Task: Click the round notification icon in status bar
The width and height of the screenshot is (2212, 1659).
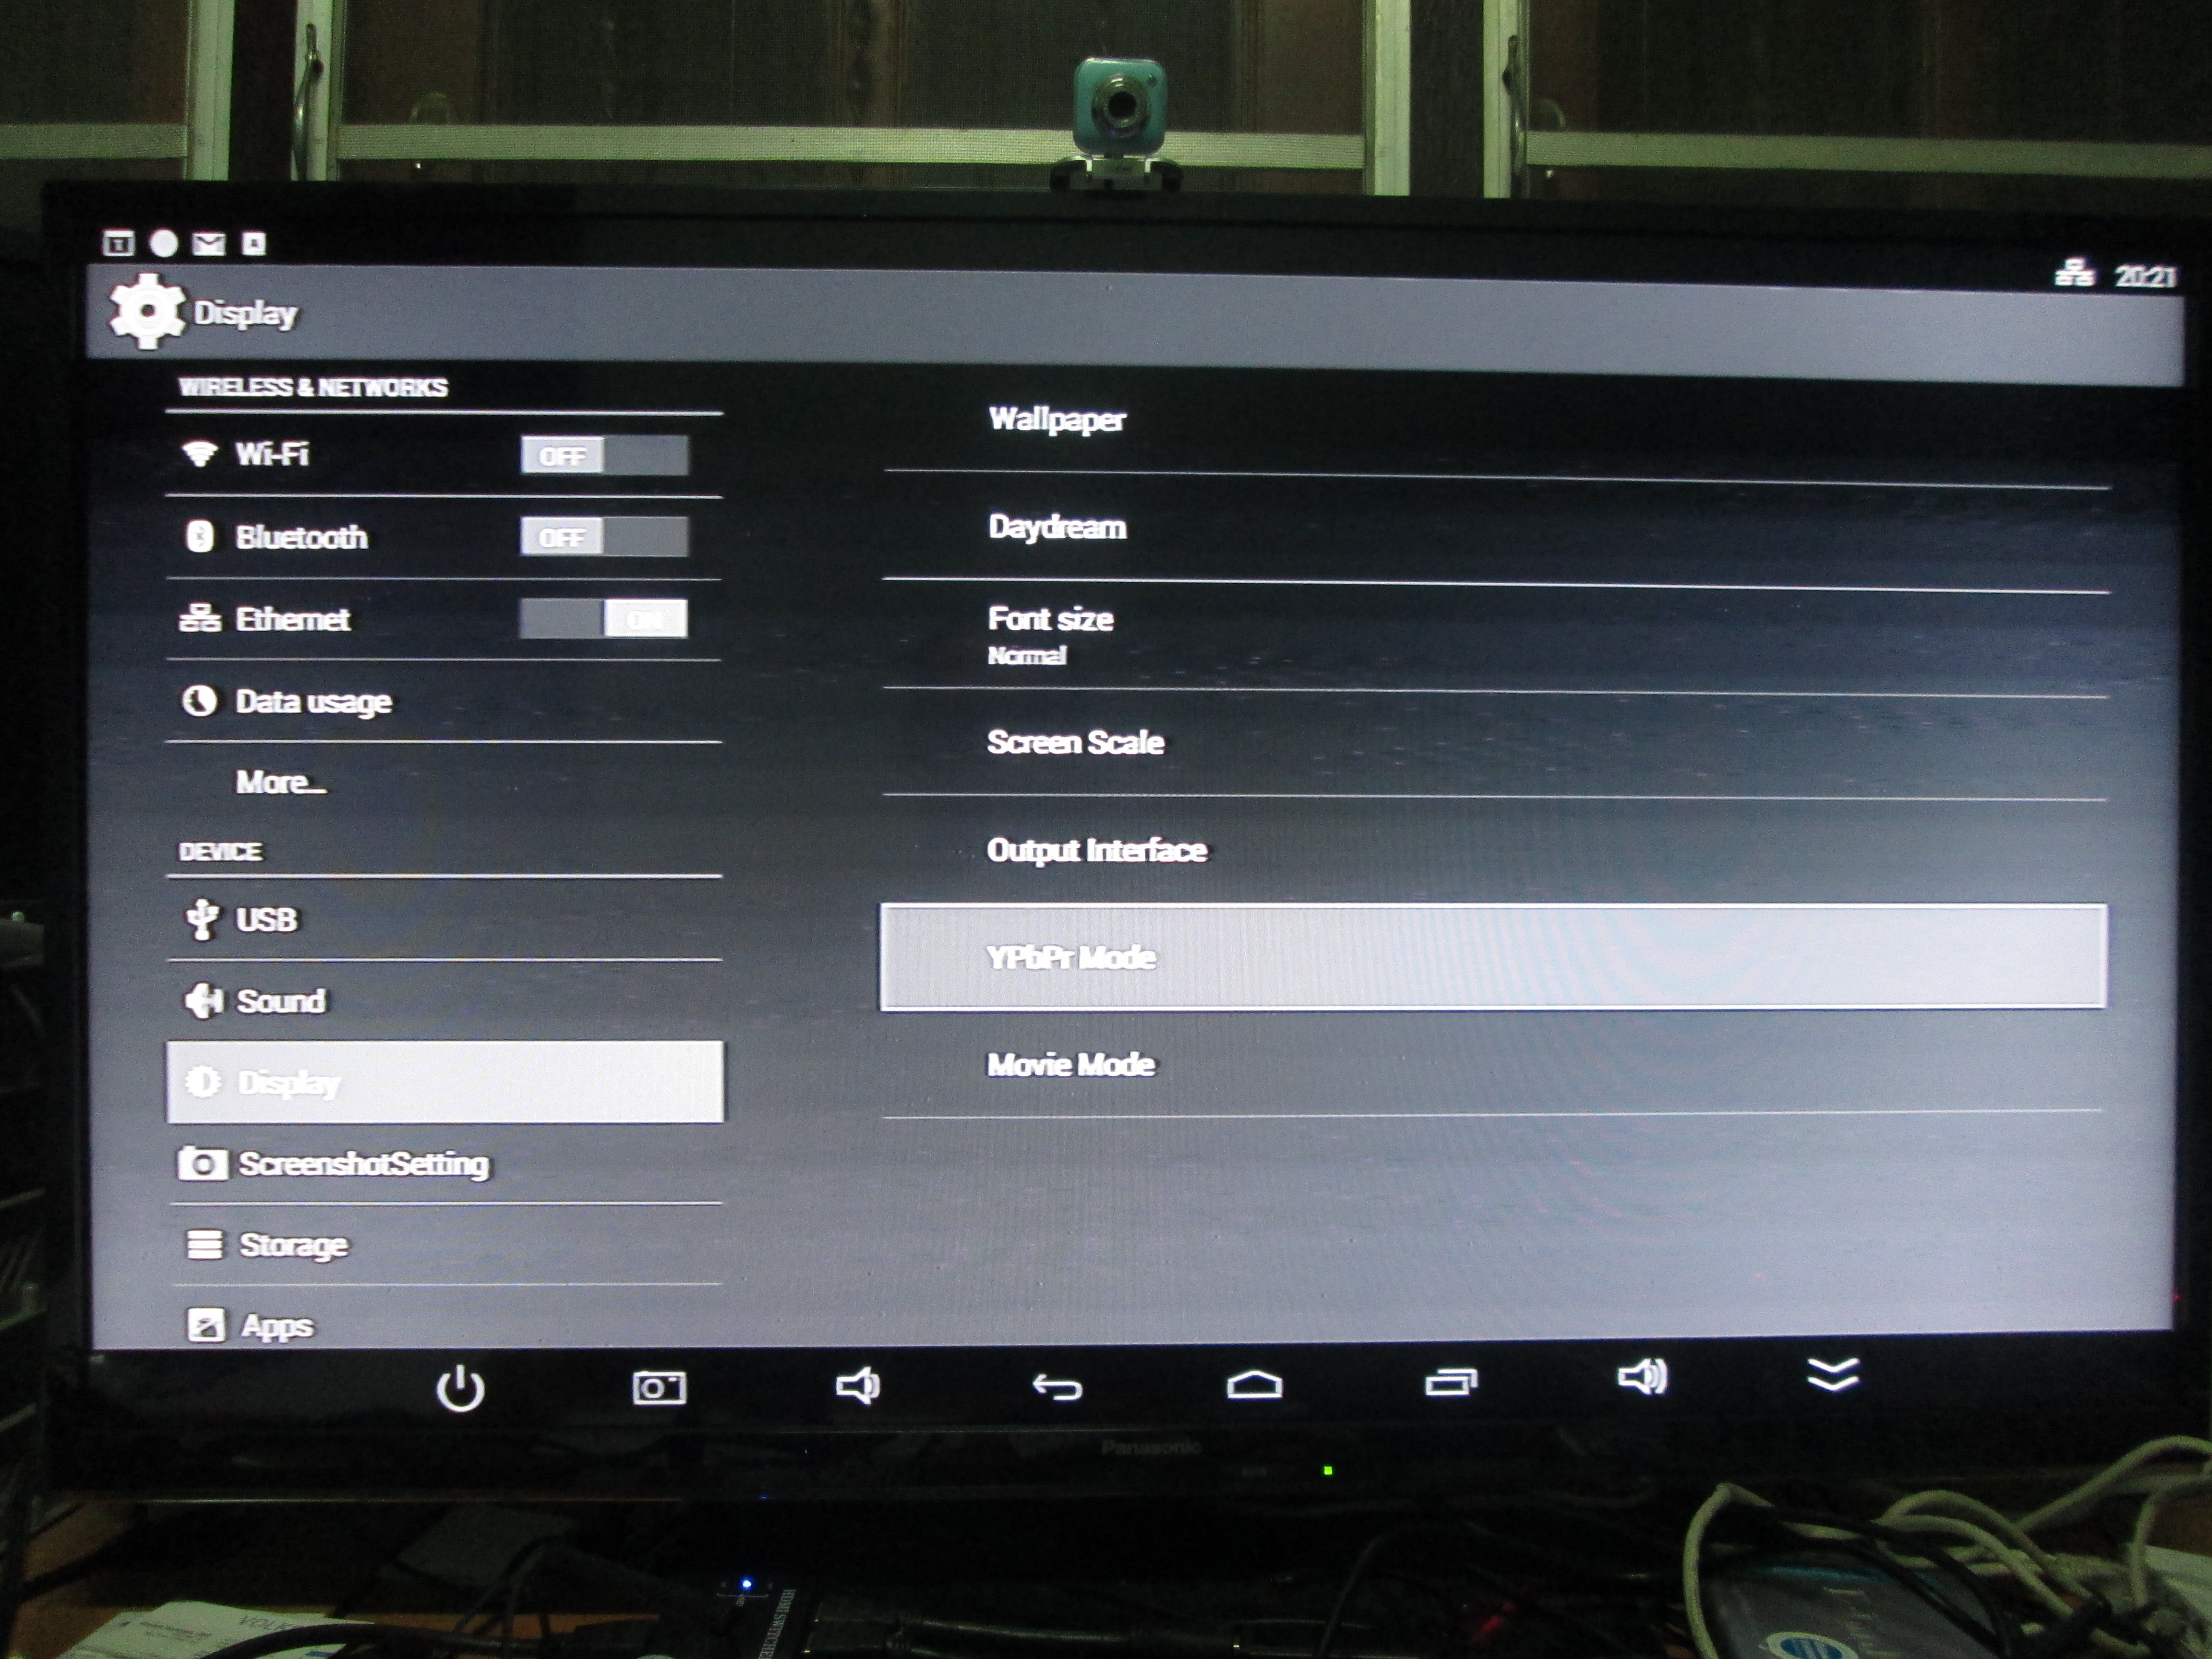Action: (x=164, y=243)
